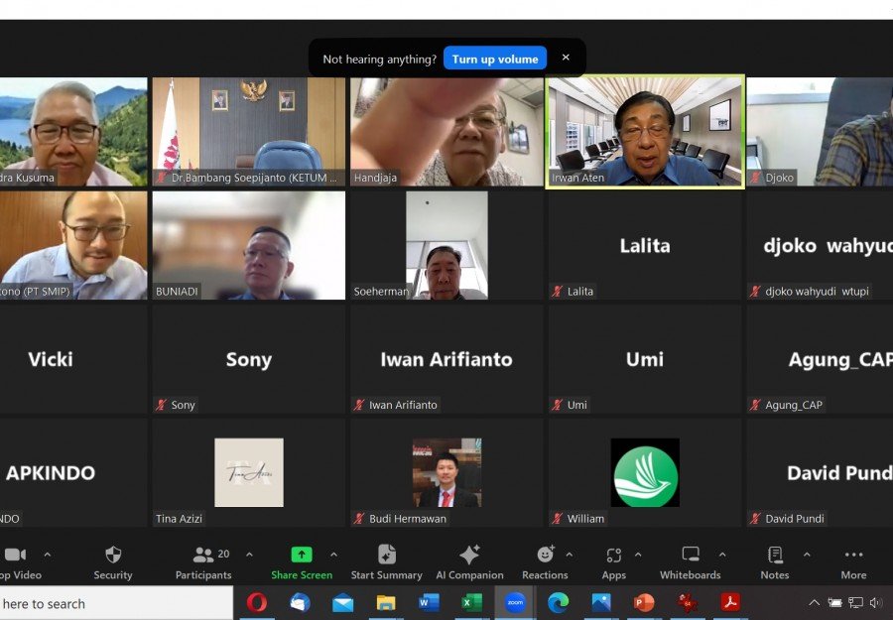Image resolution: width=893 pixels, height=620 pixels.
Task: Click the taskbar search box
Action: tap(116, 603)
